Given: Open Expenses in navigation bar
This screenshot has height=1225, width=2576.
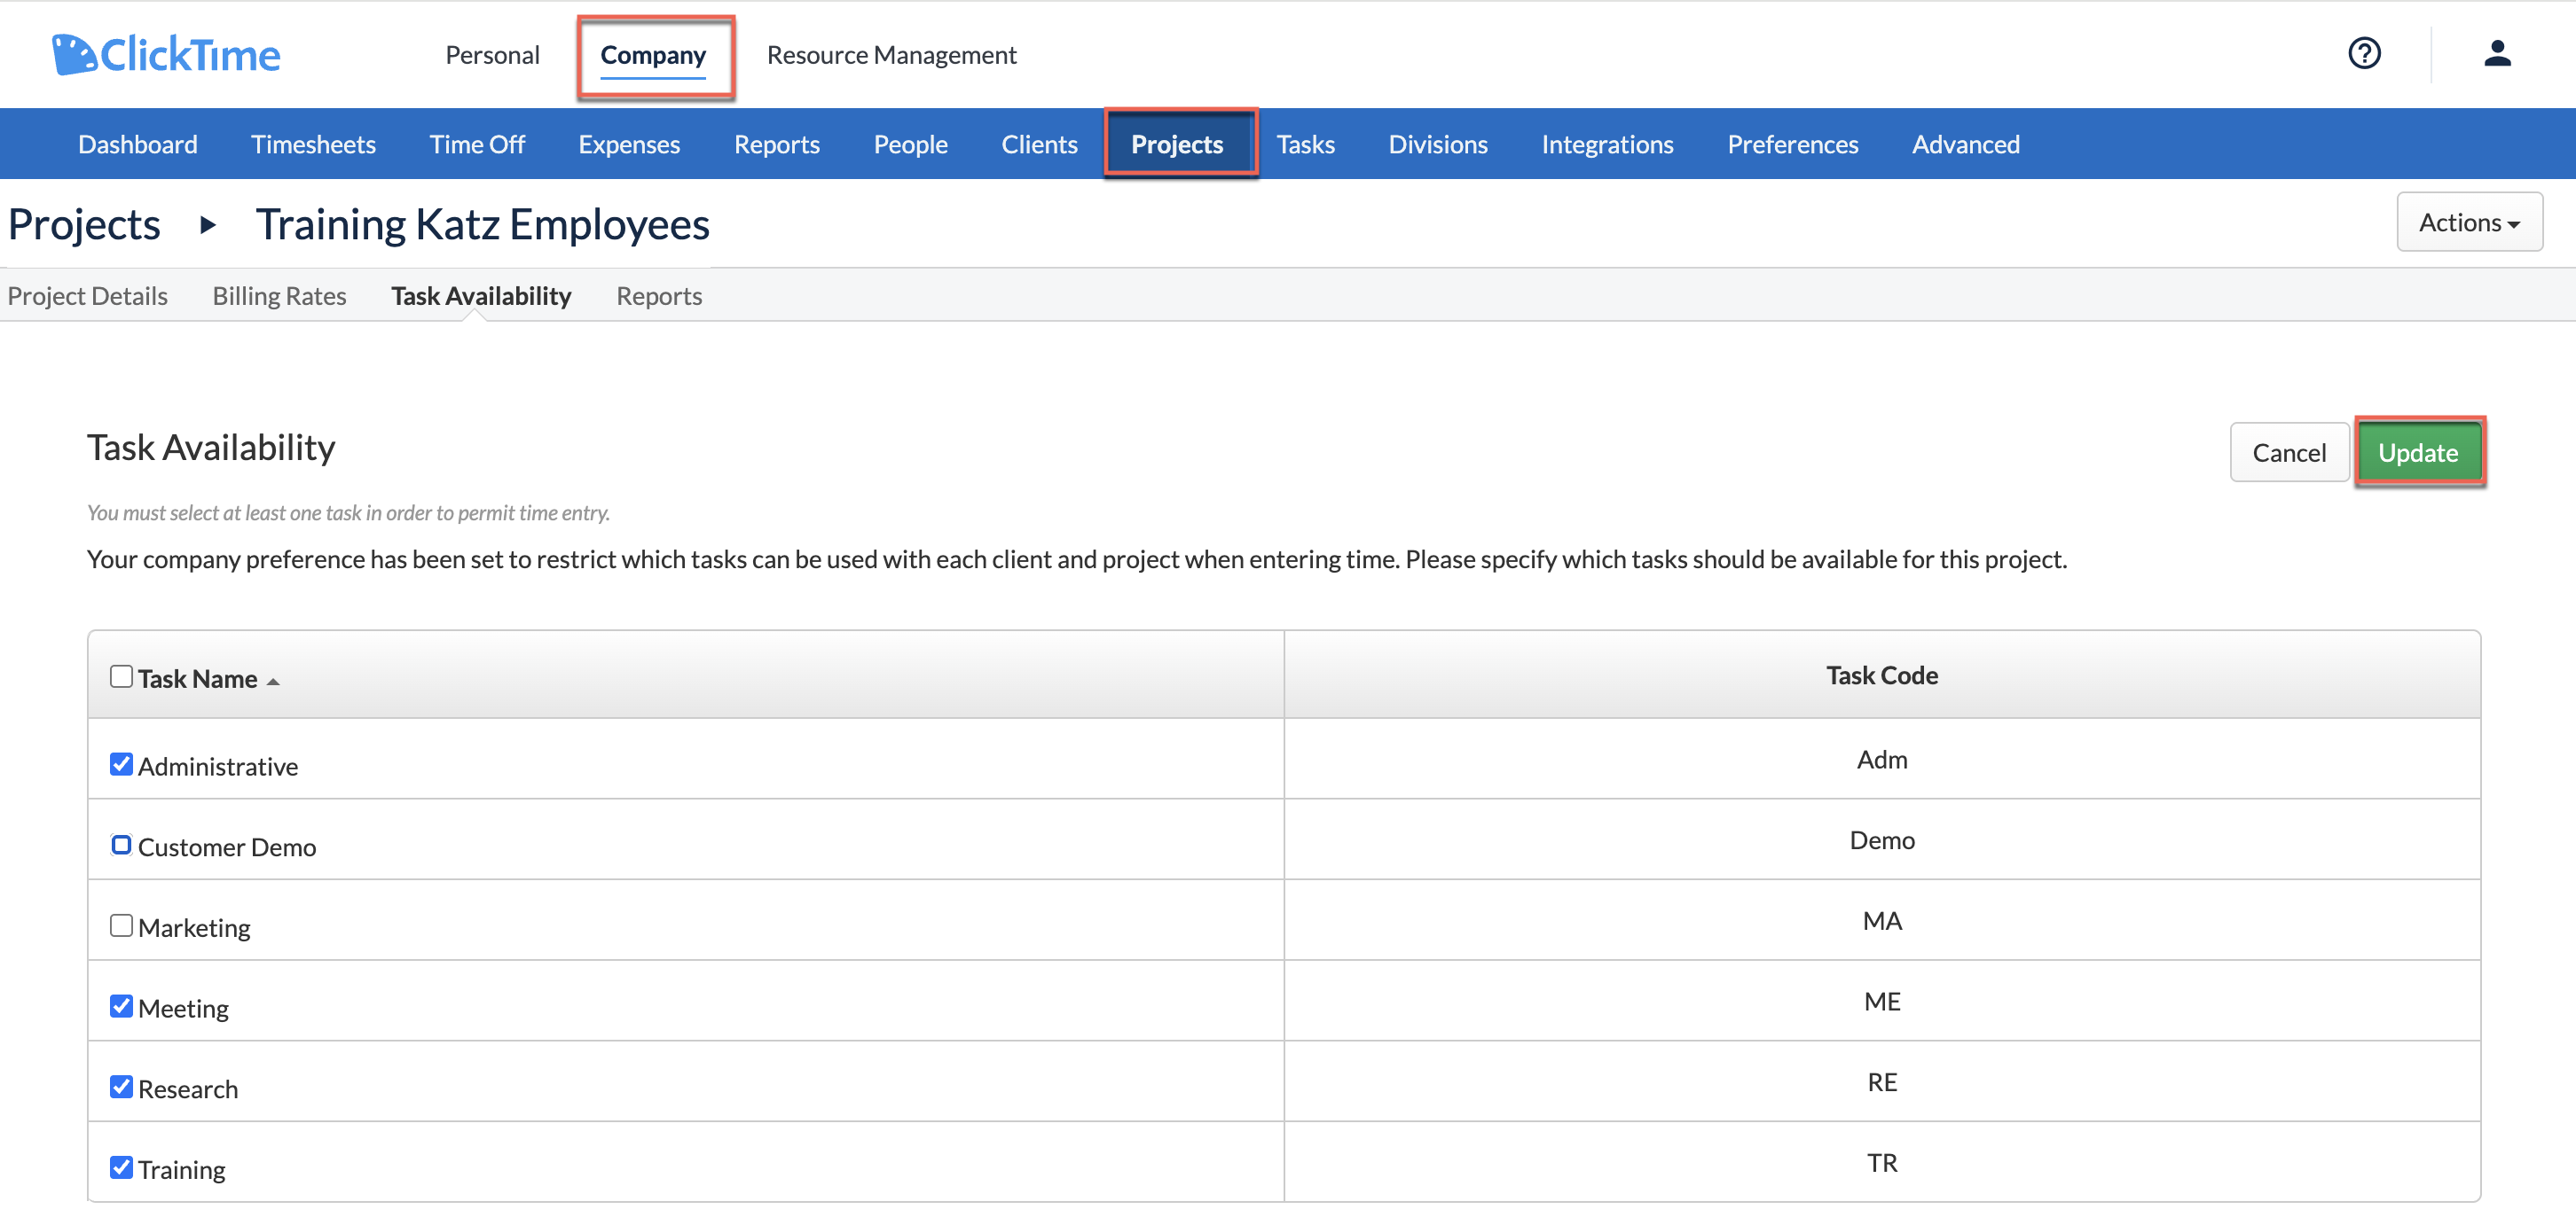Looking at the screenshot, I should [629, 144].
